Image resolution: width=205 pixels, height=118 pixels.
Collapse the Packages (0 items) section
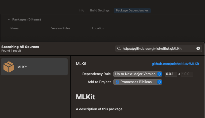click(9, 19)
